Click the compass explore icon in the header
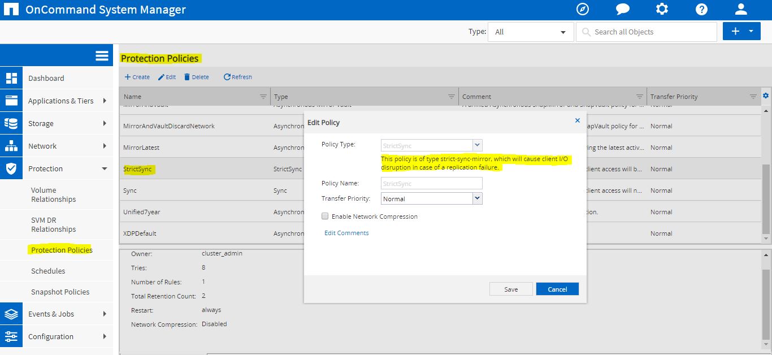The image size is (772, 355). 583,9
